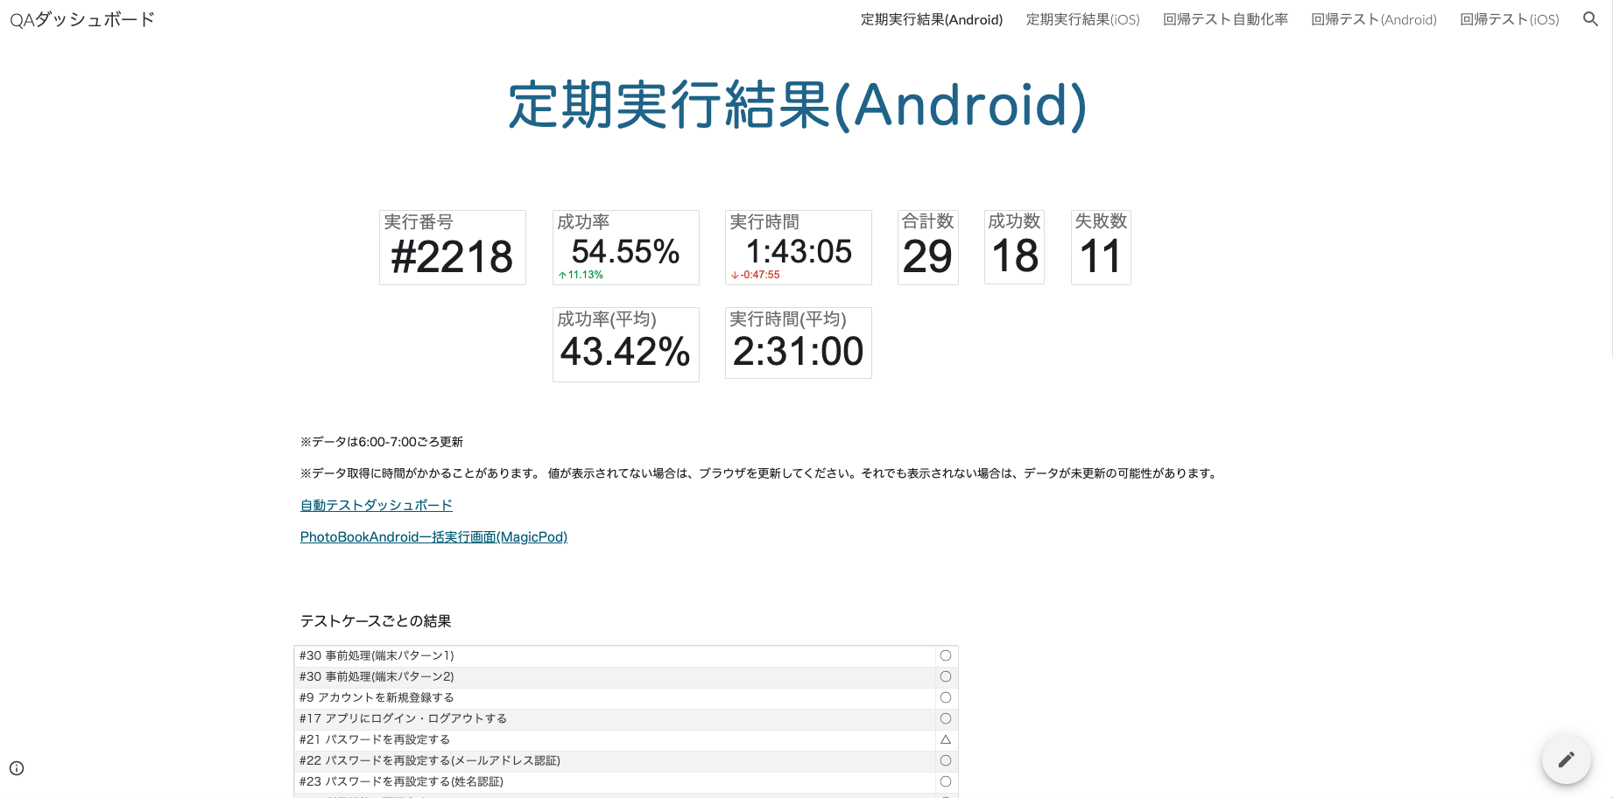Viewport: 1613px width, 798px height.
Task: Select the 成功率(平均) 43.42% card
Action: tap(624, 343)
